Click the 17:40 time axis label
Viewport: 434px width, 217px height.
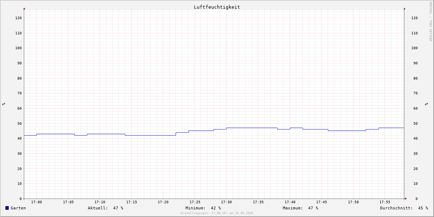click(x=290, y=202)
